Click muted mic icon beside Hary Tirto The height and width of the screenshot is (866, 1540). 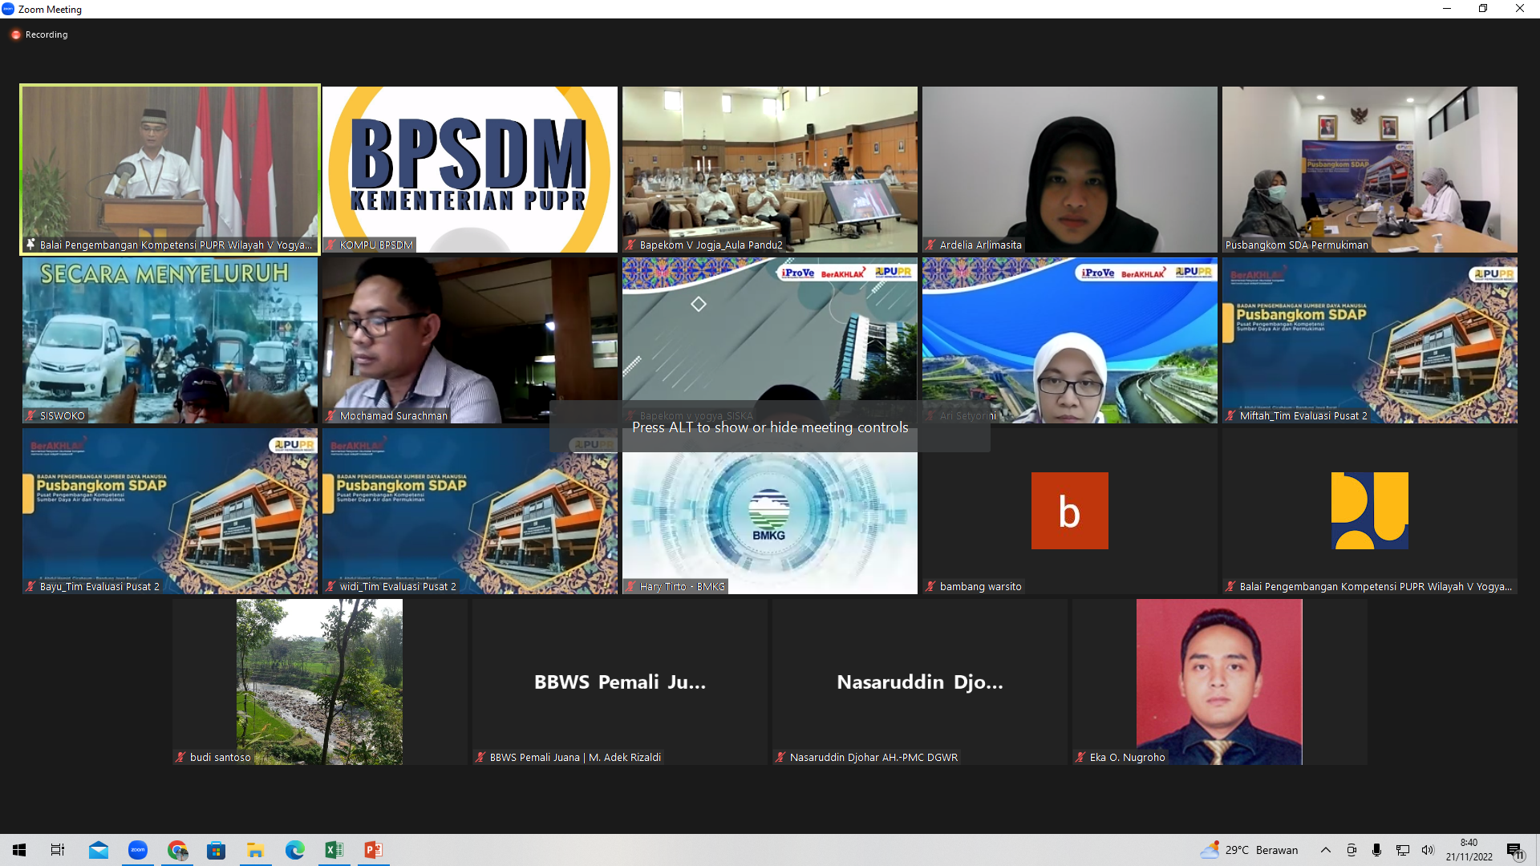[630, 586]
